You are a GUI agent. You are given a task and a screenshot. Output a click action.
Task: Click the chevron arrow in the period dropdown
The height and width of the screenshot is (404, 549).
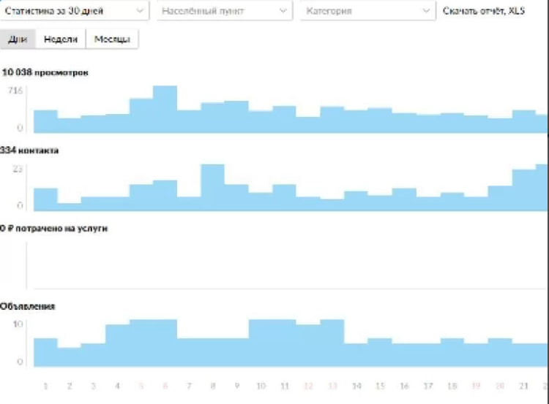pos(140,11)
